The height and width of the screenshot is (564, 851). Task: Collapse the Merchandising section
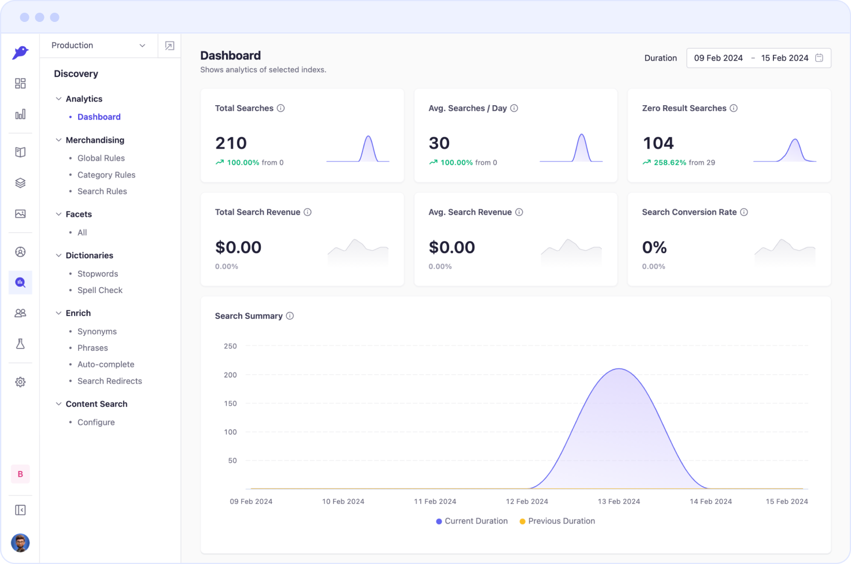(58, 140)
